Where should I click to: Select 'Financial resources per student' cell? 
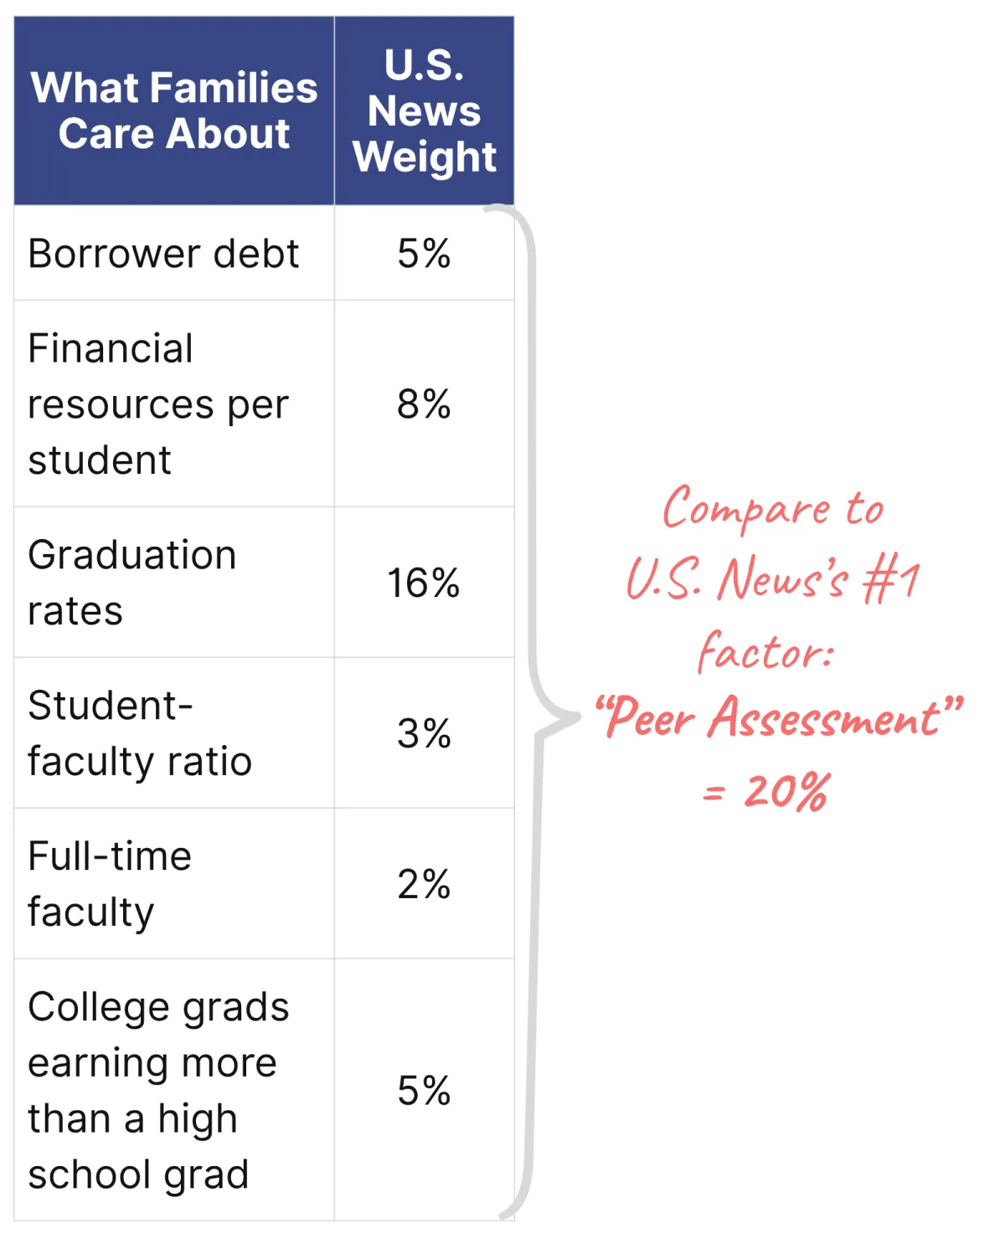point(157,404)
